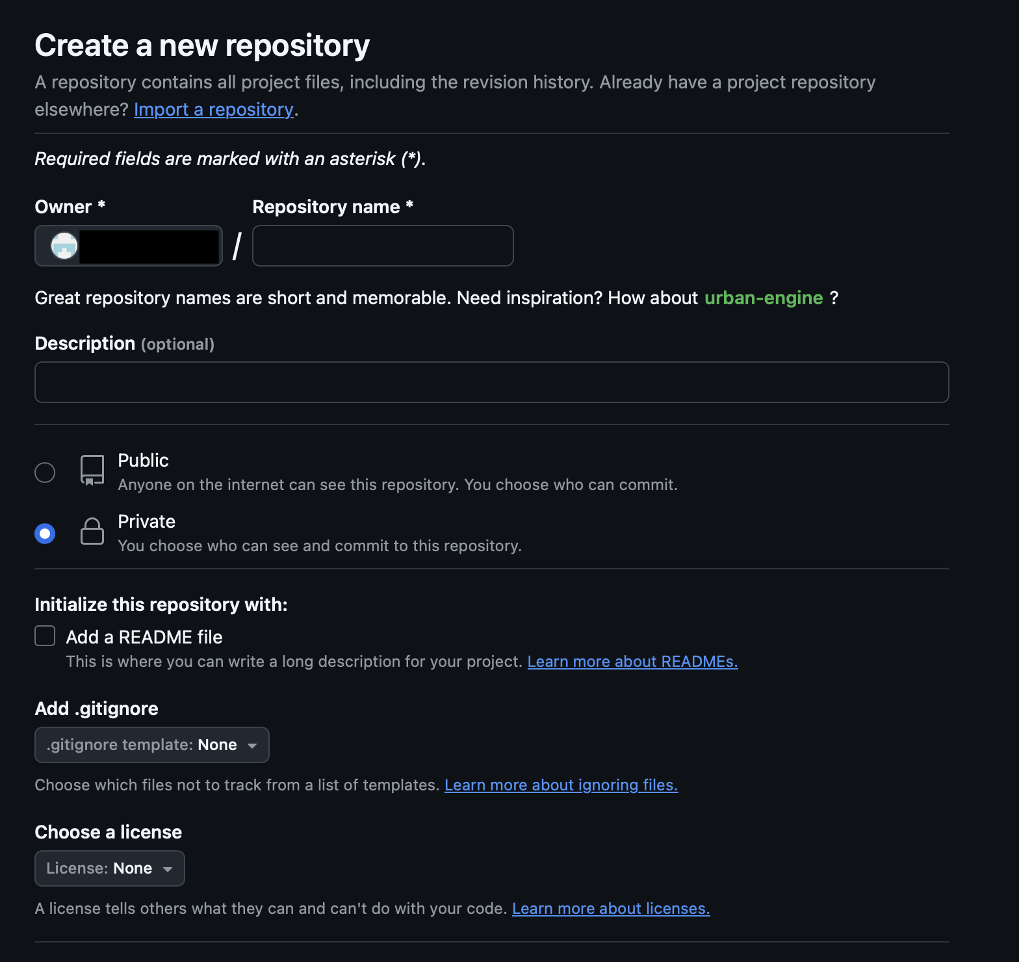Click the Repository name label
The width and height of the screenshot is (1019, 962).
(x=333, y=207)
